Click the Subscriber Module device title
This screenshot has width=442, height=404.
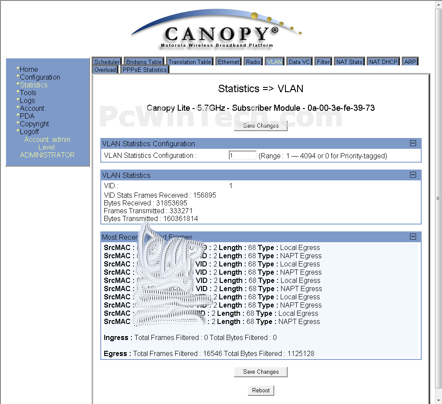[x=261, y=108]
